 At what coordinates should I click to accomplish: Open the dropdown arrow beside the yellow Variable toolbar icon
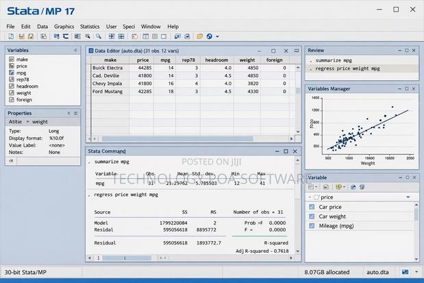344,187
